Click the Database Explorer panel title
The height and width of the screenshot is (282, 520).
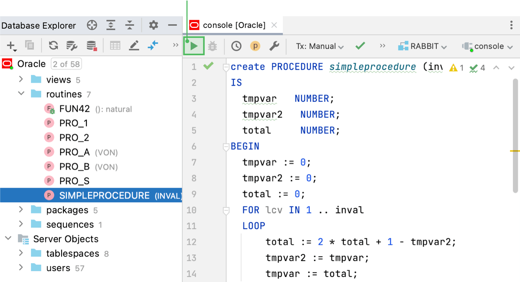[39, 25]
